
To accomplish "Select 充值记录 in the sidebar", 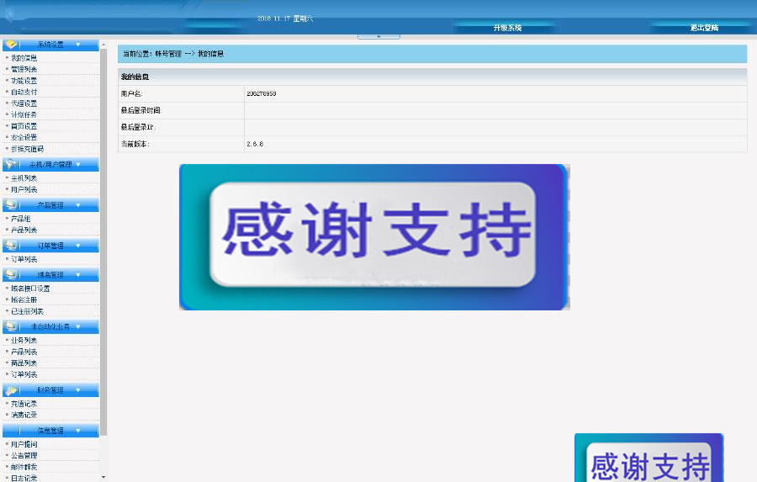I will point(24,404).
